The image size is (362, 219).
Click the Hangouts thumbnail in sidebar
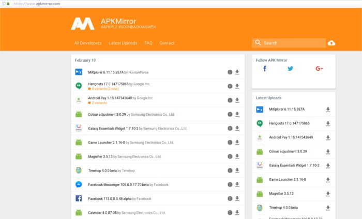260,123
